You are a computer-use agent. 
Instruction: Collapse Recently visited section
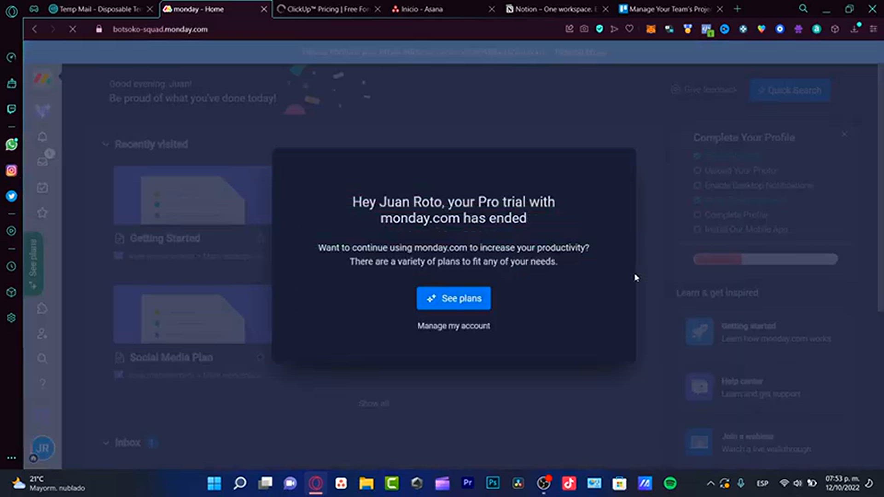105,144
